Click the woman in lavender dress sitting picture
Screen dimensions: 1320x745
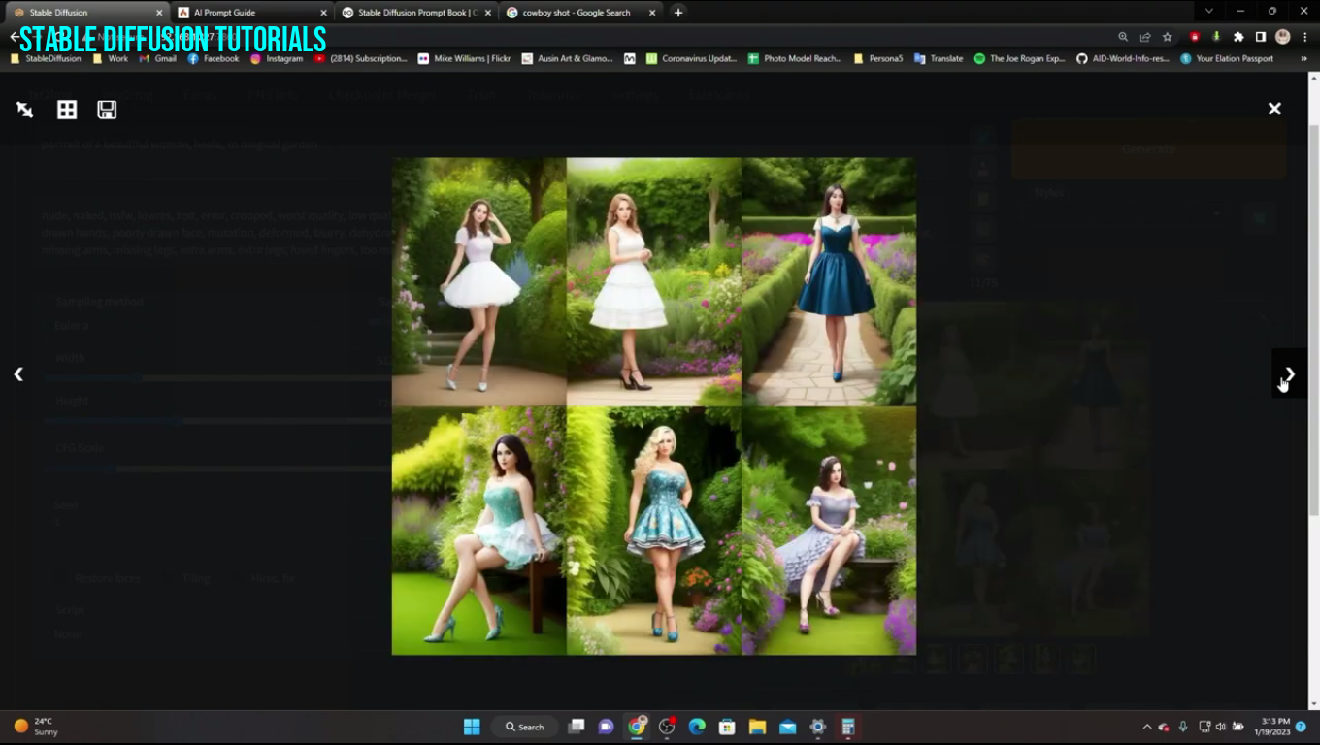(x=828, y=531)
